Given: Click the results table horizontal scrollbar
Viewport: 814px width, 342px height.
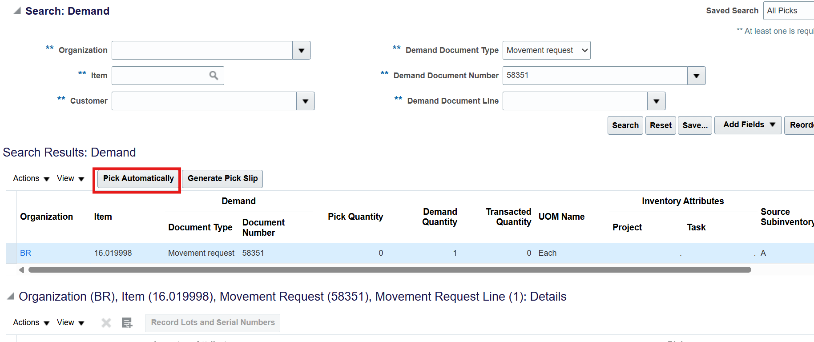Looking at the screenshot, I should coord(390,270).
